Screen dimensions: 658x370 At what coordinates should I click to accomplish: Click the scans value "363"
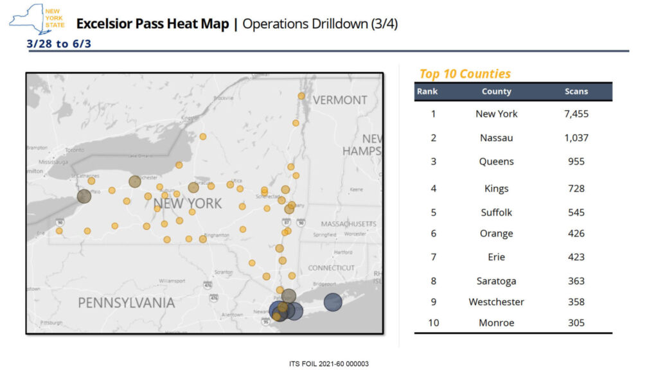click(576, 281)
